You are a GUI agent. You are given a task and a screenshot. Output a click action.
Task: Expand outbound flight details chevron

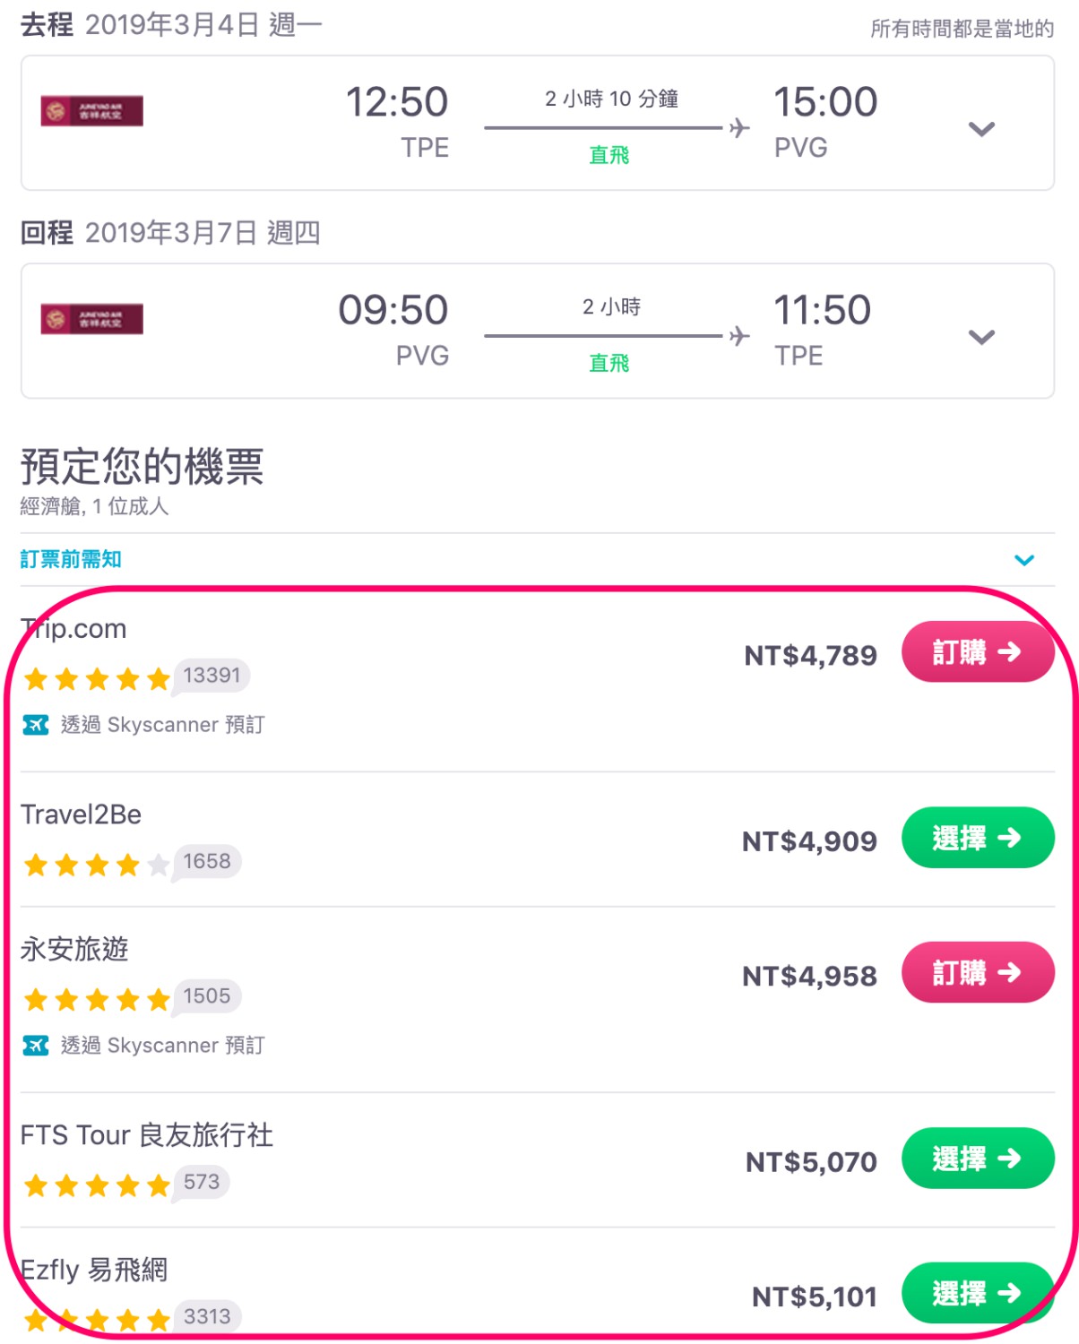point(982,129)
